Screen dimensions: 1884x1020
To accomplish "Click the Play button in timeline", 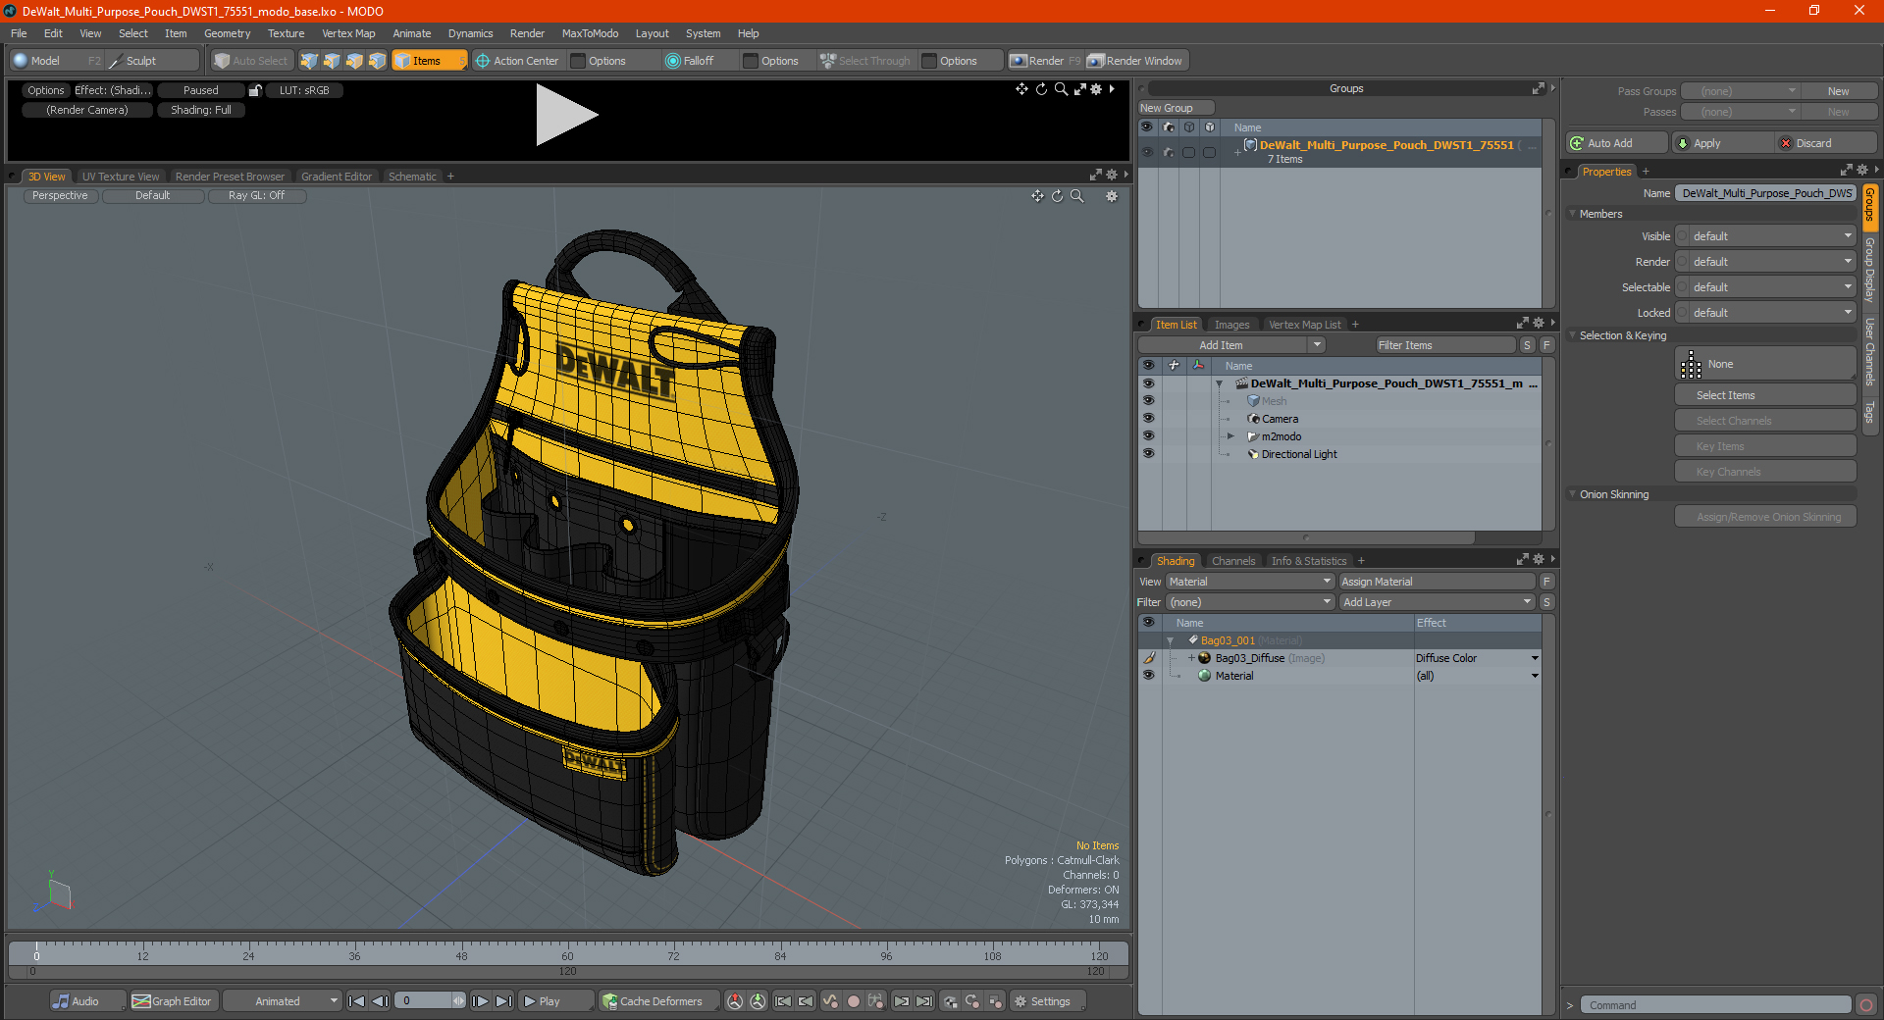I will (x=555, y=1001).
